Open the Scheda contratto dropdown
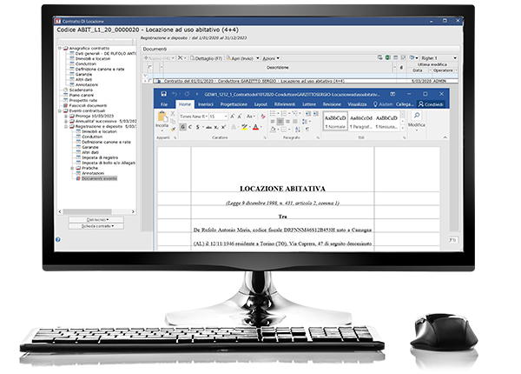The height and width of the screenshot is (374, 521). (x=96, y=226)
